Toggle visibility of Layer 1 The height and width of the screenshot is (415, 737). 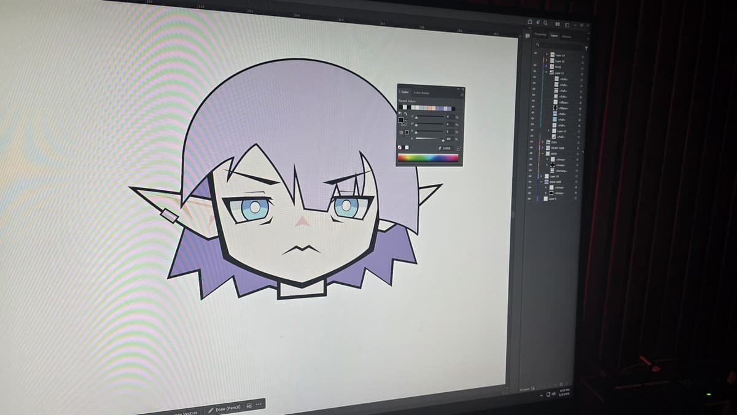point(530,199)
